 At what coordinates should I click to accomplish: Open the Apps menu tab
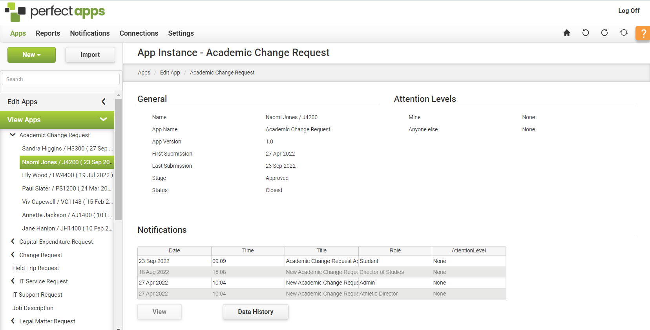[18, 33]
